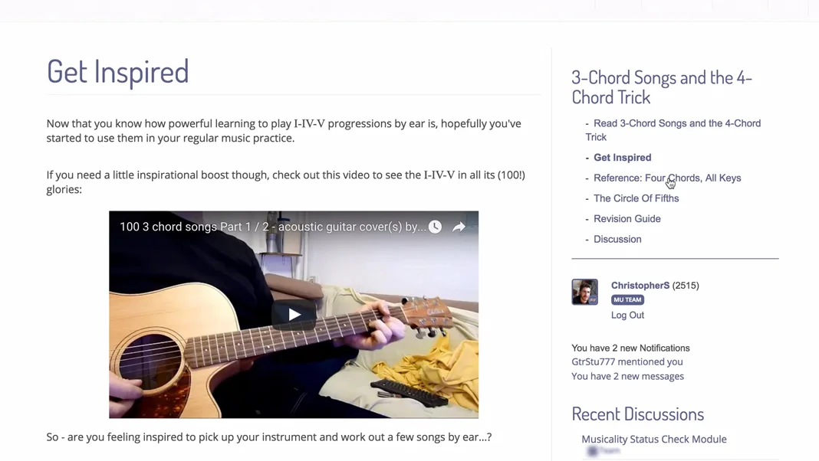Click the ChristopherS username link
The height and width of the screenshot is (461, 819).
click(x=640, y=286)
